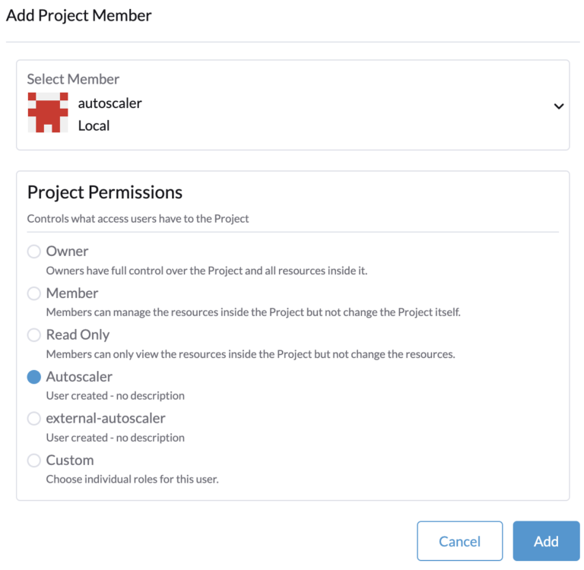Click the red autoscaler member avatar

pos(48,113)
